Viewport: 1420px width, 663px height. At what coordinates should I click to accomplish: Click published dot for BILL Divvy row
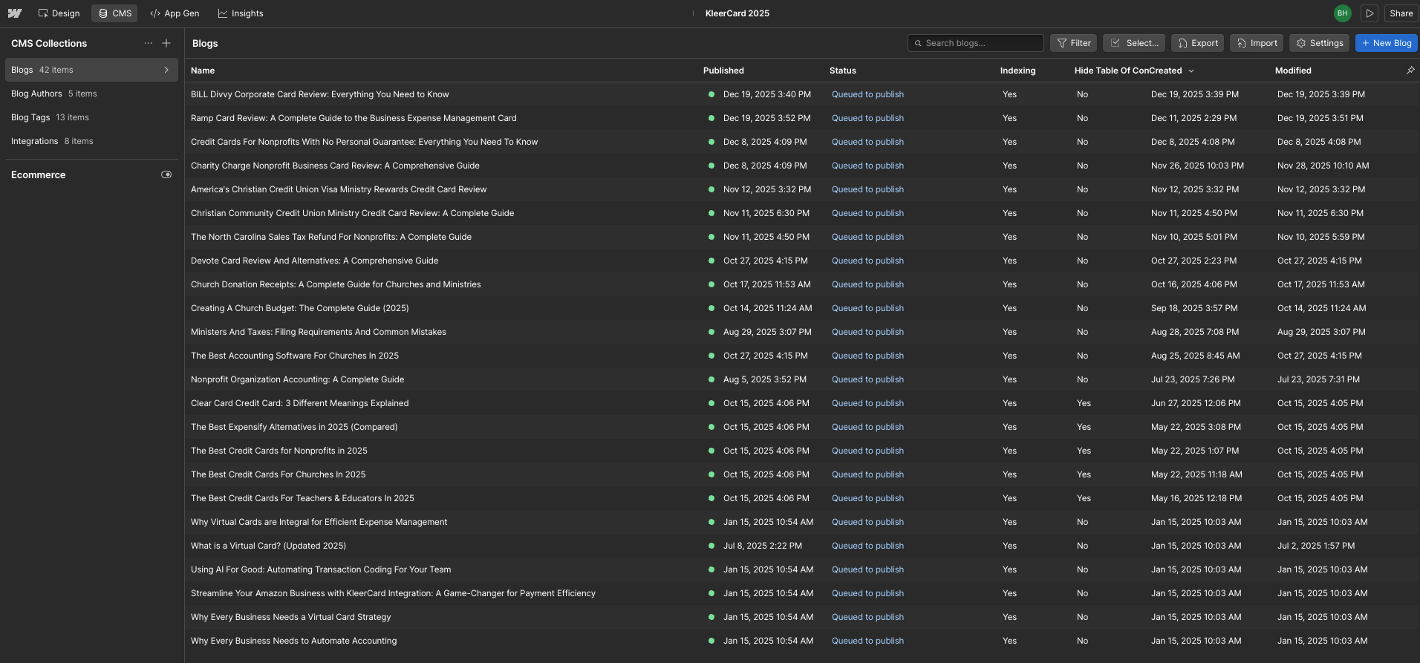click(711, 94)
